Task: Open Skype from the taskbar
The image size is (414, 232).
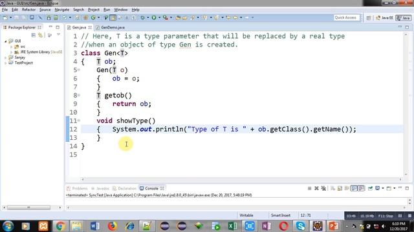Action: click(x=300, y=226)
